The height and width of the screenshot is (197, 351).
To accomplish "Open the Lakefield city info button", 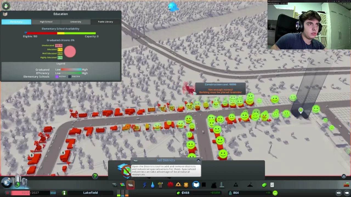I will [x=64, y=193].
